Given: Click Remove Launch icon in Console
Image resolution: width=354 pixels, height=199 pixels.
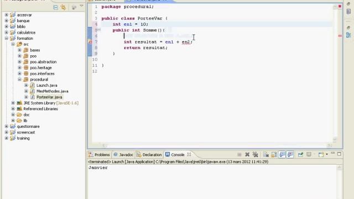Looking at the screenshot, I should pos(247,155).
